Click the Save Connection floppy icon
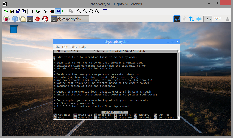233x138 pixels. click(x=12, y=11)
